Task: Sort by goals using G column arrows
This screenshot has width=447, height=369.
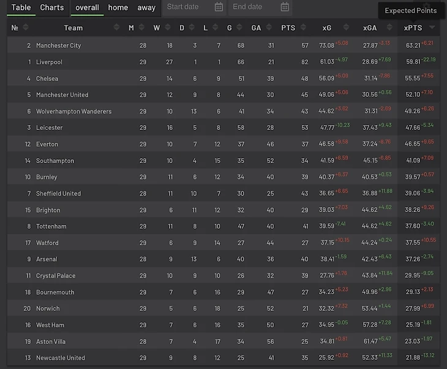Action: pos(239,28)
